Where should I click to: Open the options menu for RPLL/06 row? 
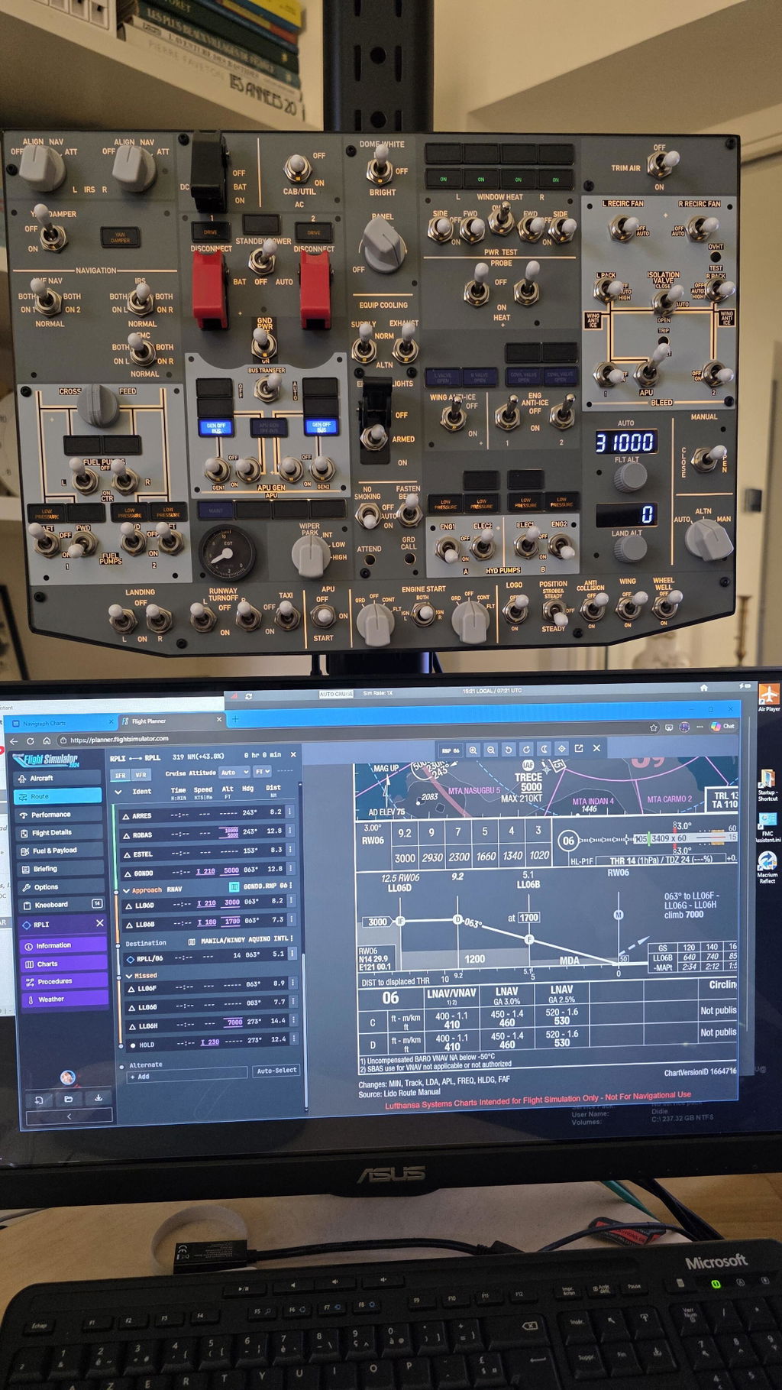pos(292,954)
